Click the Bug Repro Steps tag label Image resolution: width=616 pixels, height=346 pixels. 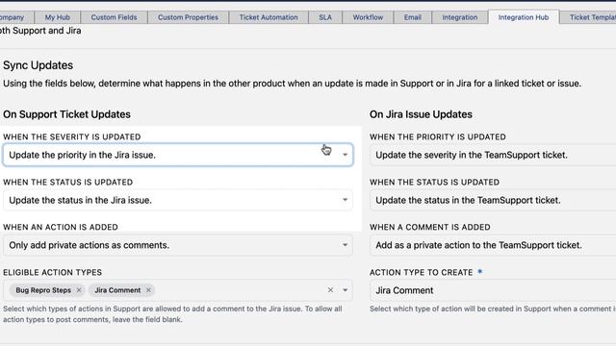43,290
